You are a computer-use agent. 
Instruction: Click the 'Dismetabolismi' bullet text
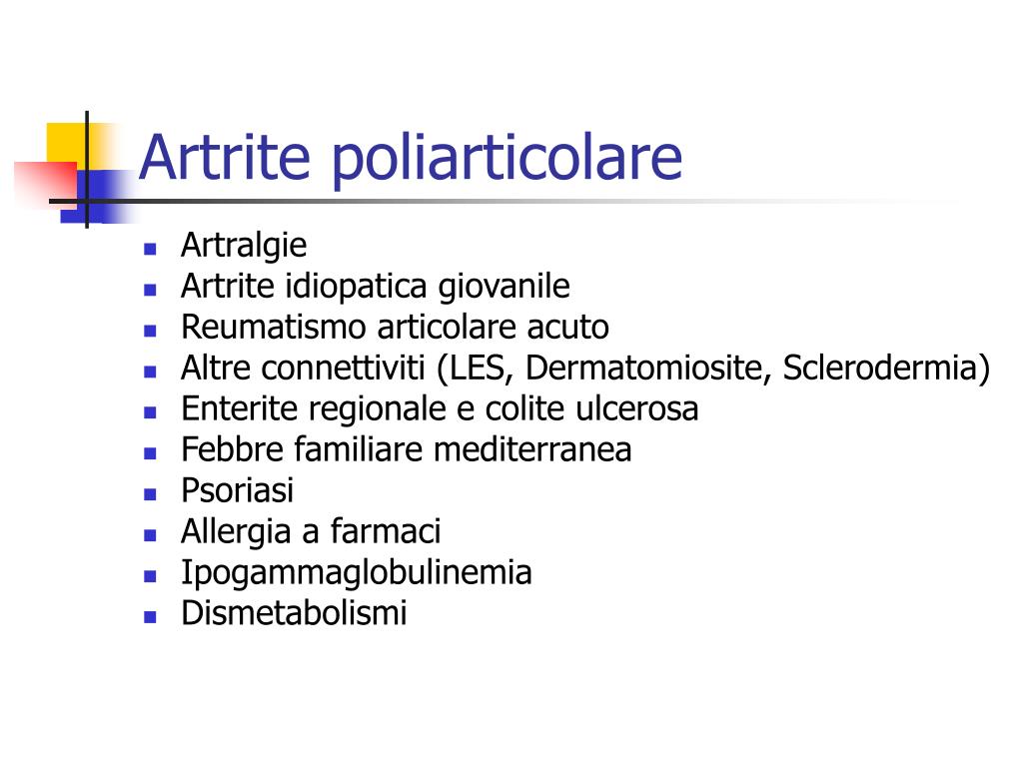tap(295, 614)
